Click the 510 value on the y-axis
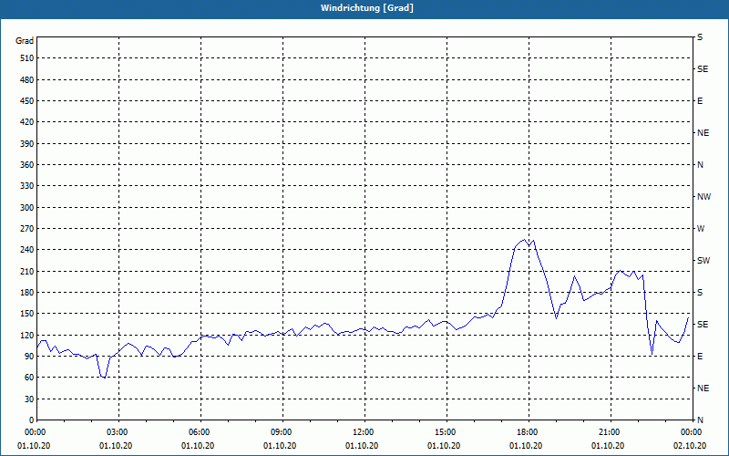 27,58
